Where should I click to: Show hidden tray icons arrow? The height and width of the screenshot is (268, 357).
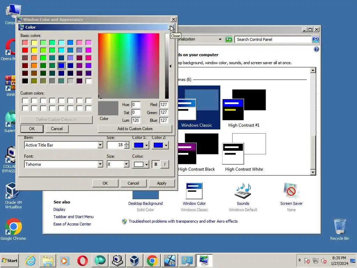coord(299,260)
